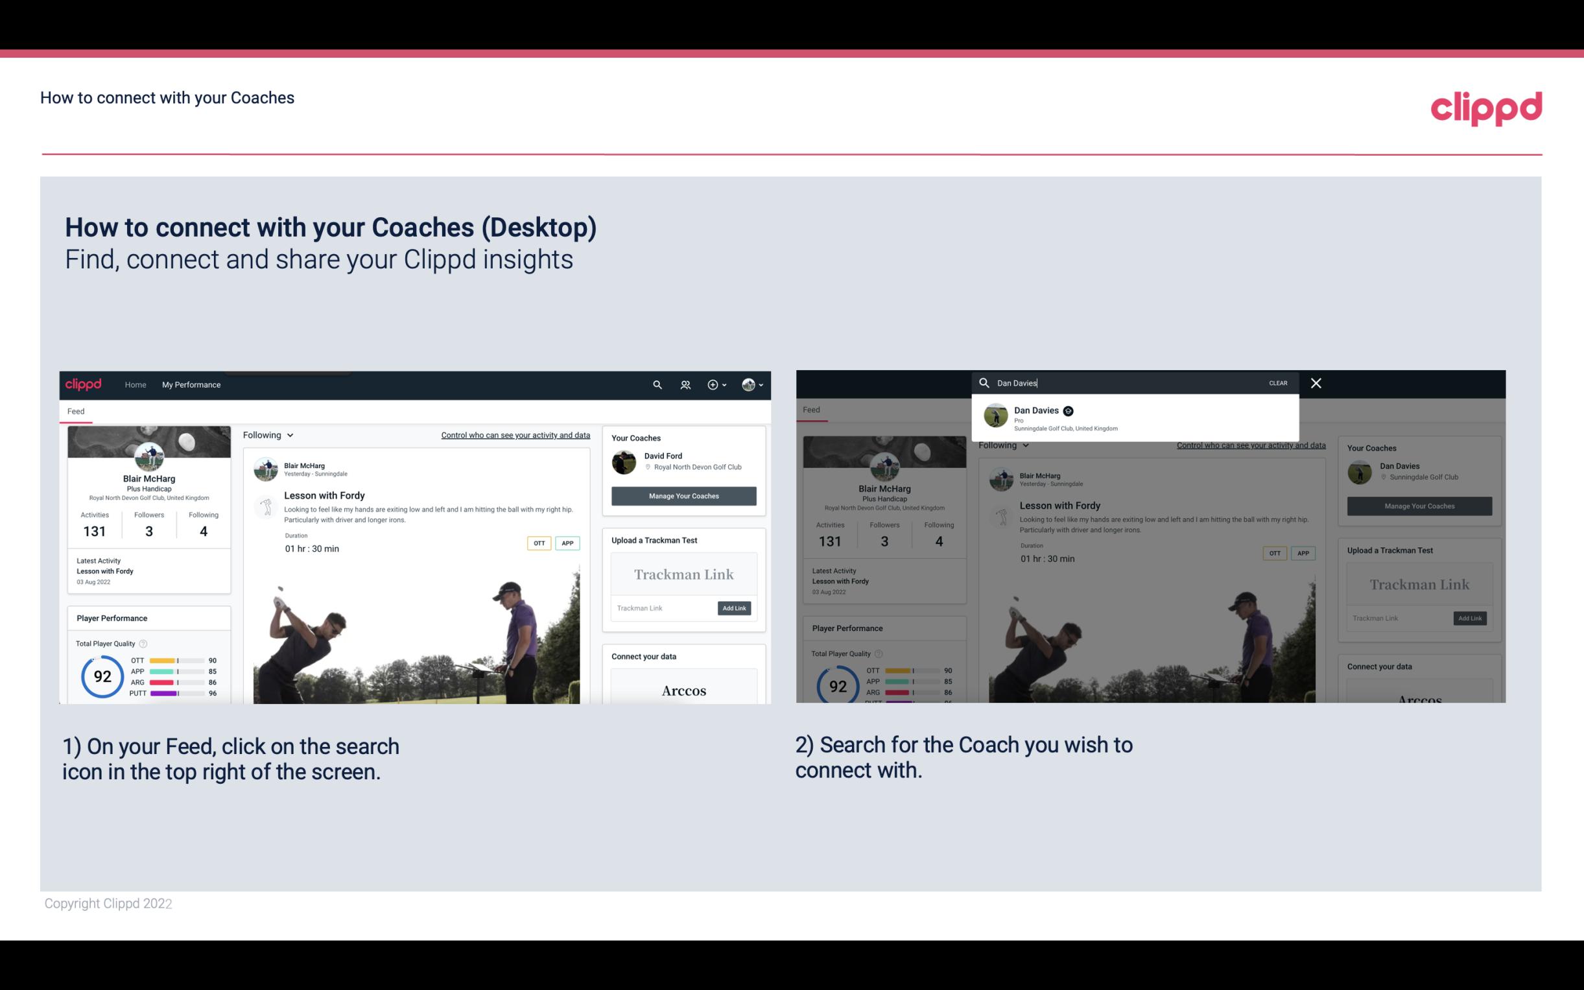Click the Clippd home logo icon

(x=84, y=384)
